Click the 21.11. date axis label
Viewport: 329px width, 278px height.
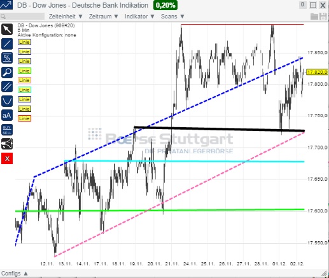tap(172, 264)
